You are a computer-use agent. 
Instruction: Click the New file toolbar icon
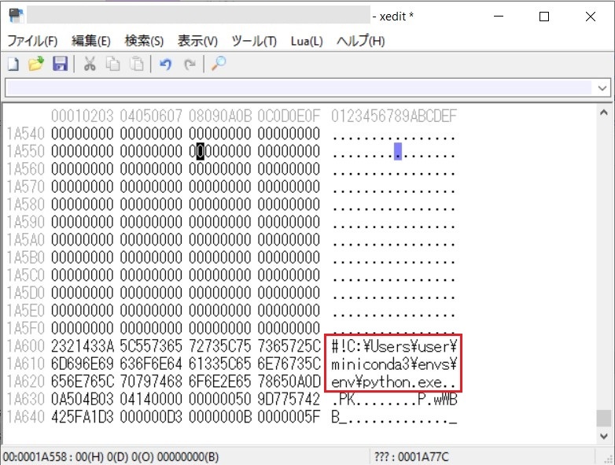click(x=13, y=64)
